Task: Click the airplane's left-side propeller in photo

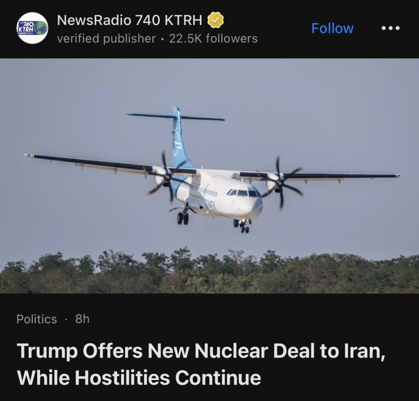Action: 167,177
